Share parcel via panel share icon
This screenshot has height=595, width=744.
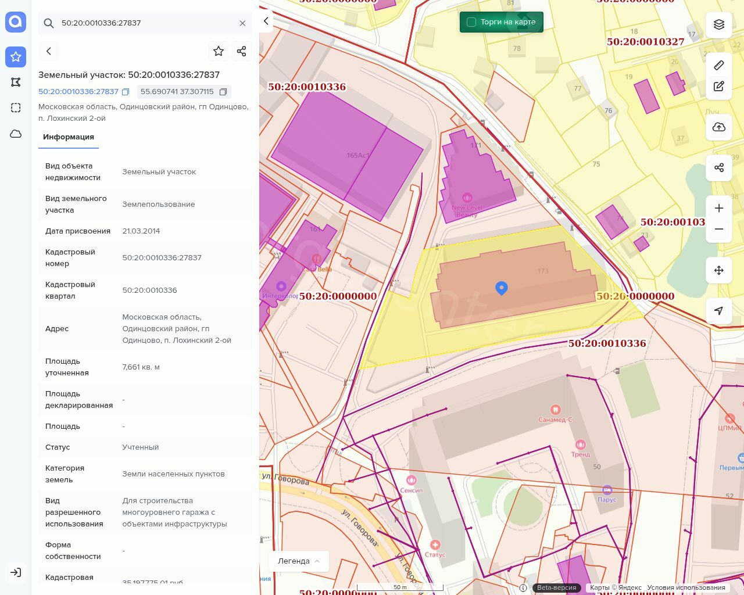click(242, 51)
